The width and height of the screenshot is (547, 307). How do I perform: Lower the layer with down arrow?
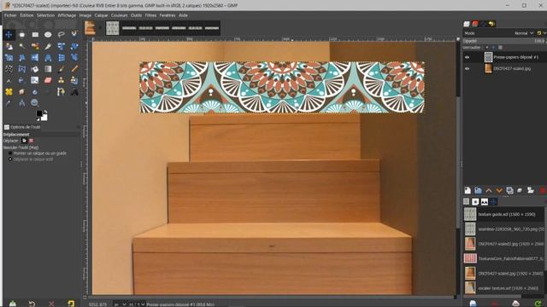(499, 190)
